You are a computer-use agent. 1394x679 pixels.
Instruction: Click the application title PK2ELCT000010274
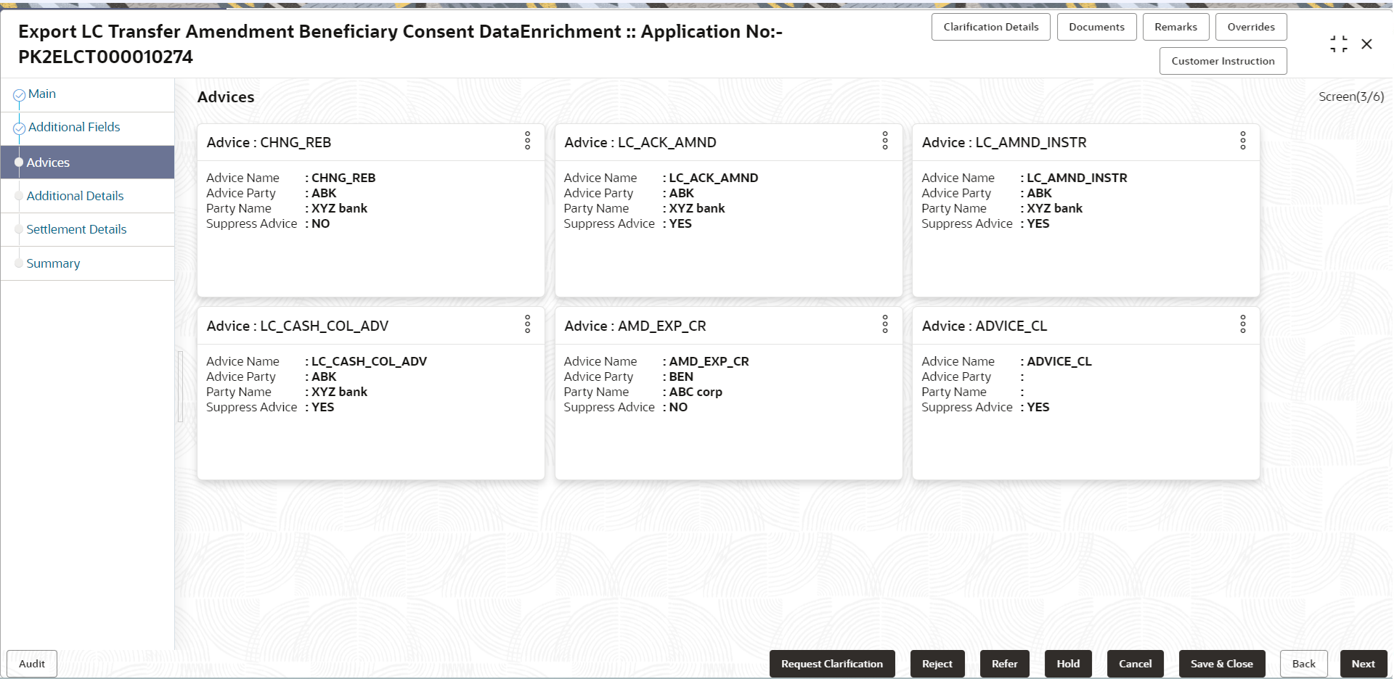pos(106,57)
